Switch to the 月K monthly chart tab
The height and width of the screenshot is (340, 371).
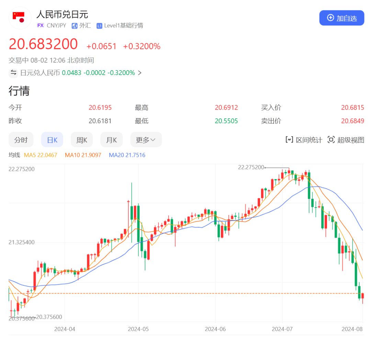click(x=111, y=140)
